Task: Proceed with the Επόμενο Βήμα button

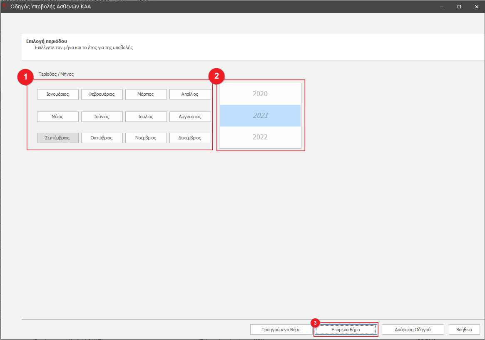Action: [346, 330]
